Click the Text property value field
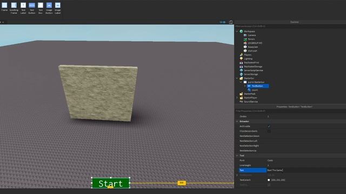346x194 pixels. [x=307, y=170]
